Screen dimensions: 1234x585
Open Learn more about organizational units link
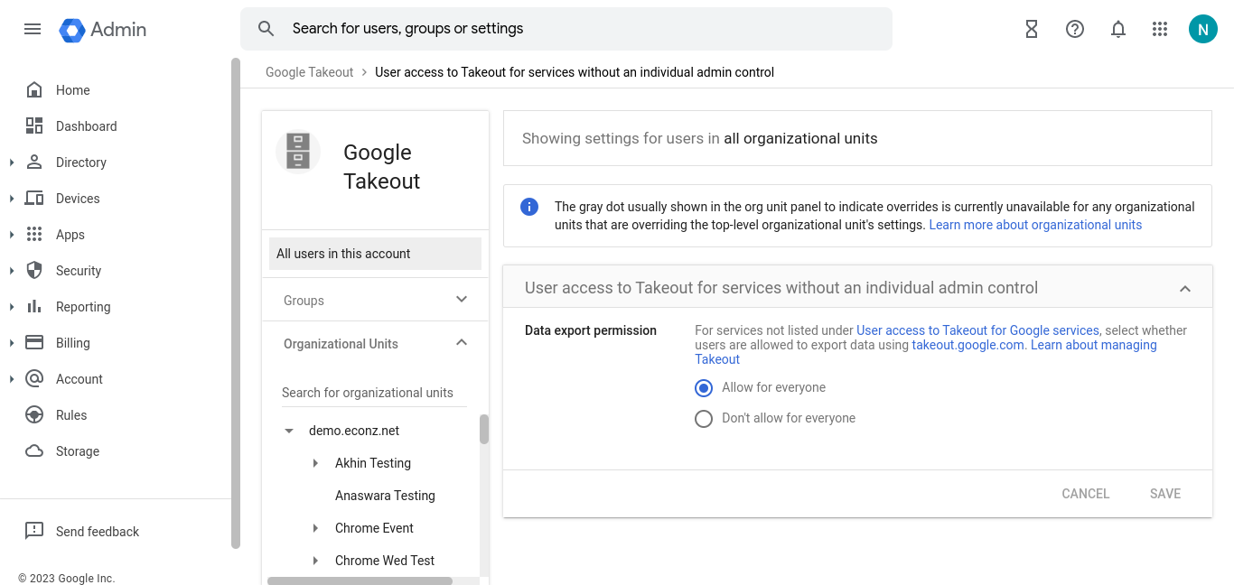click(x=1035, y=225)
